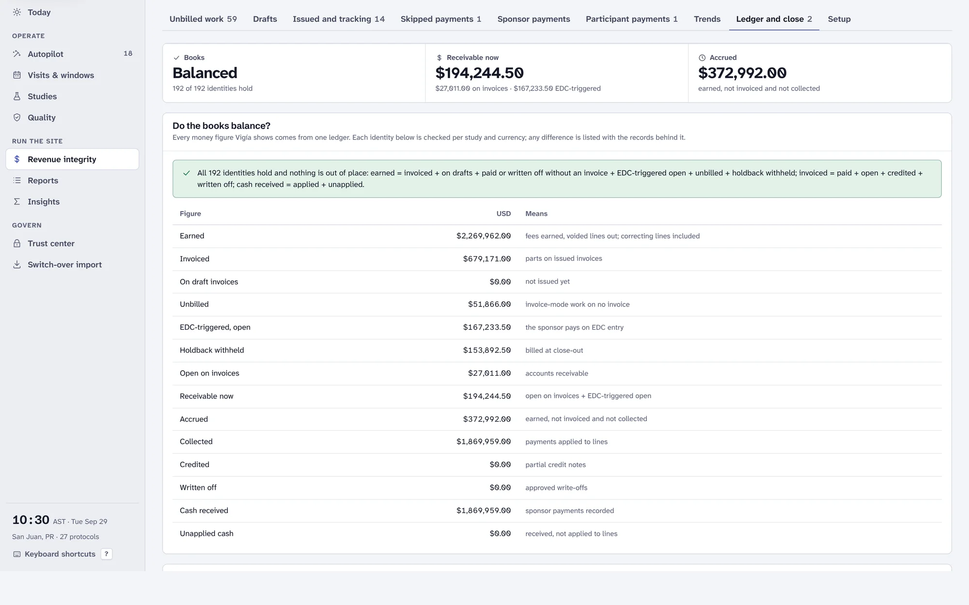
Task: Click the Today sun icon
Action: (x=17, y=12)
